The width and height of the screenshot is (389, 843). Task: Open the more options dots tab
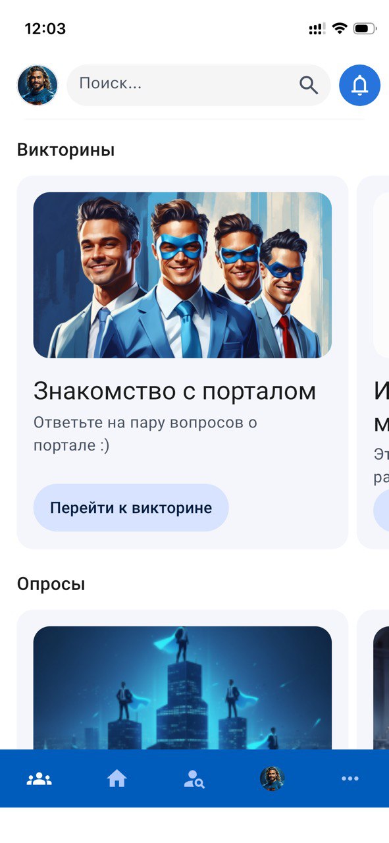(350, 778)
